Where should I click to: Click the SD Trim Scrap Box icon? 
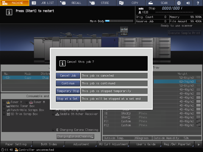pos(8,114)
